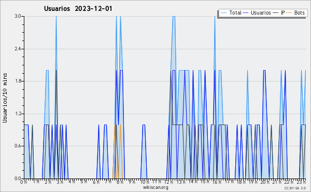
Task: Click the chart title Usuarios 2023-12-01
Action: coord(78,9)
